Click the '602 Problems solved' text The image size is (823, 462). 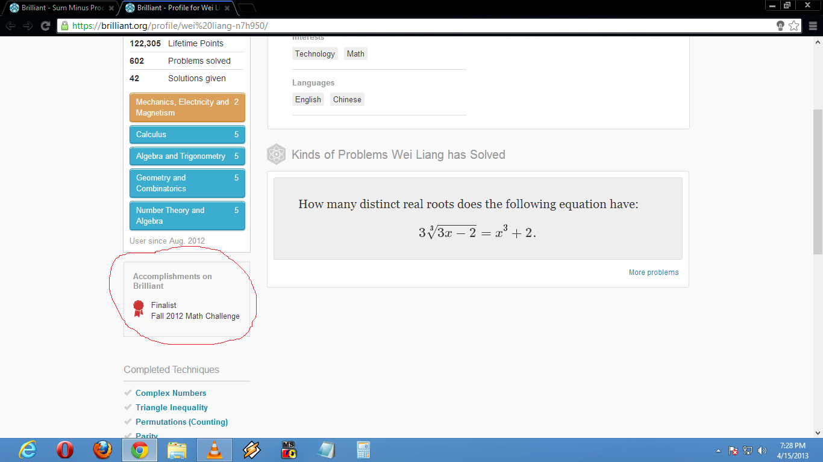pos(180,61)
